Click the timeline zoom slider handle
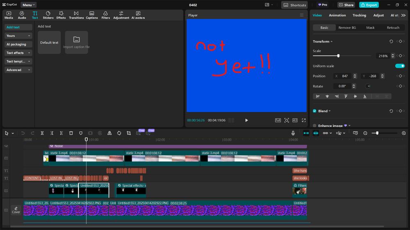 pyautogui.click(x=377, y=133)
